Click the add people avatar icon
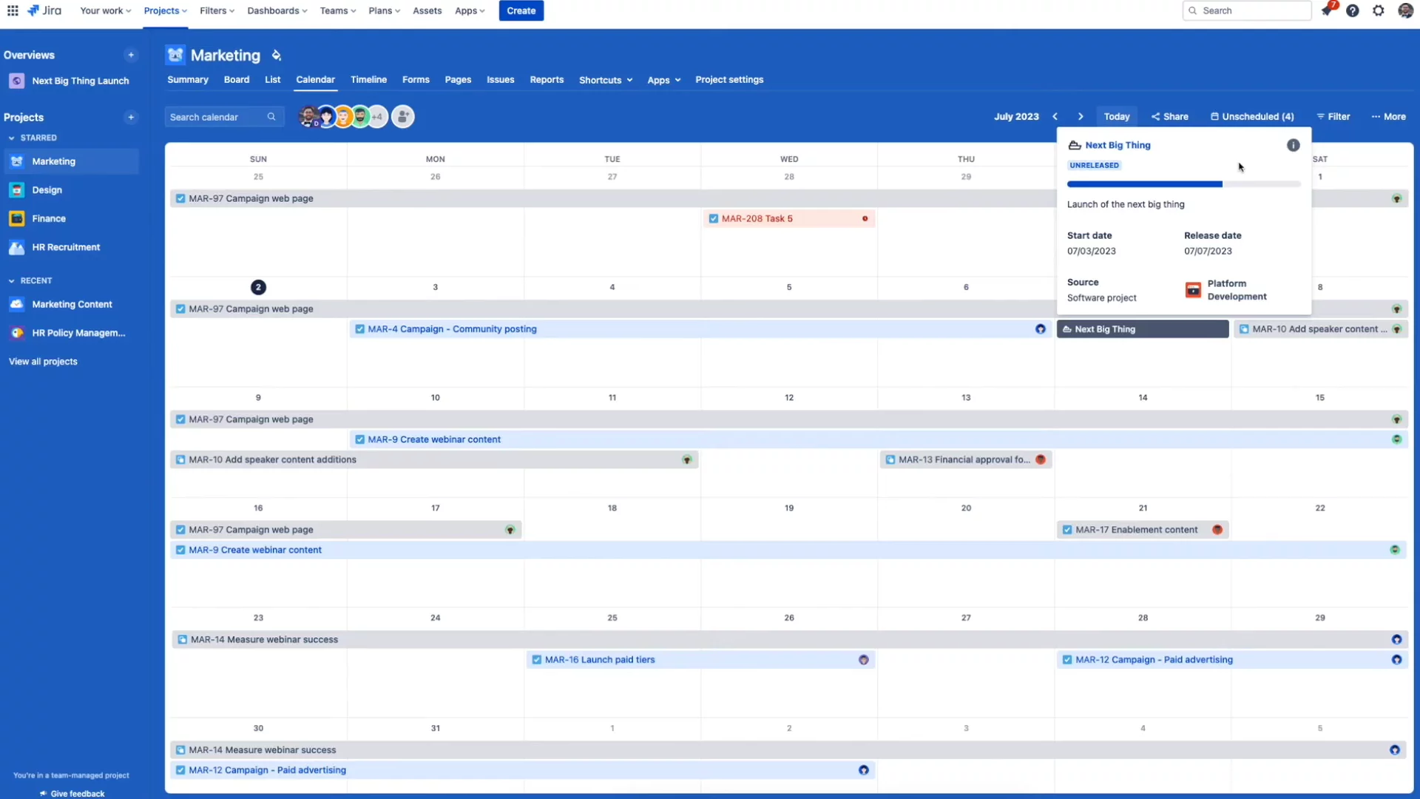The height and width of the screenshot is (799, 1420). (403, 117)
